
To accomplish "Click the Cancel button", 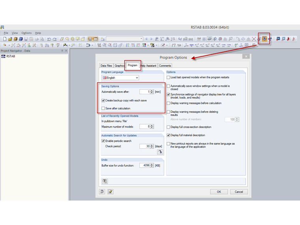I will click(239, 192).
